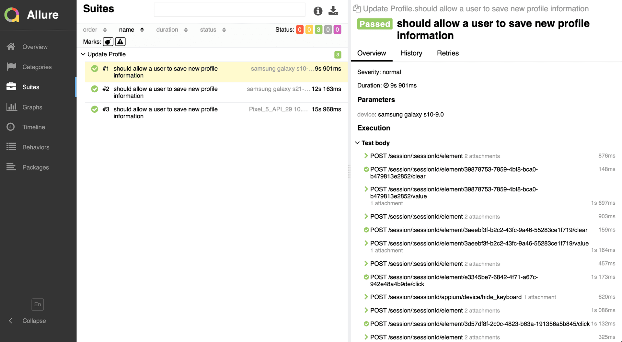Show the info tooltip icon
Screen dimensions: 622x342
[318, 11]
